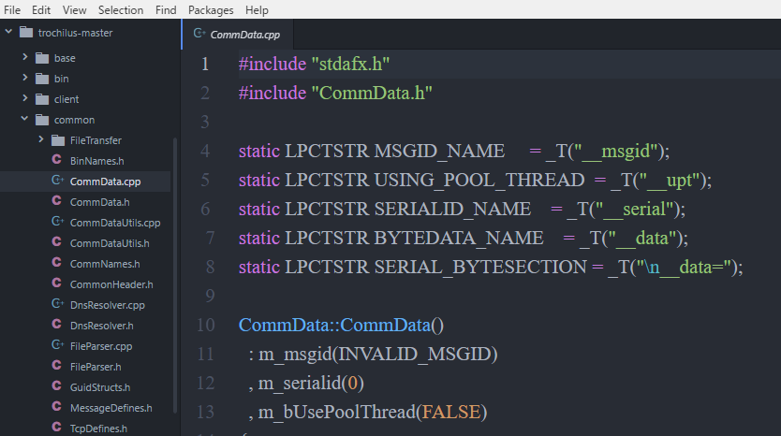Click the C++ icon next to CommDataUtils.cpp

coord(58,222)
